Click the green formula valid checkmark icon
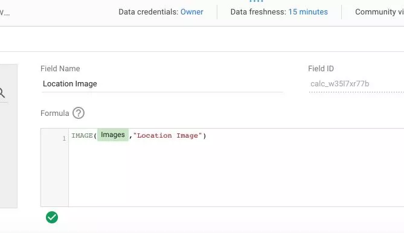Viewport: 404px width, 233px height. (52, 217)
